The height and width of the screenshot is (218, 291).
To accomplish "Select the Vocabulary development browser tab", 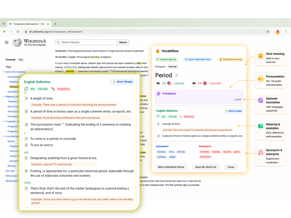I will point(29,24).
